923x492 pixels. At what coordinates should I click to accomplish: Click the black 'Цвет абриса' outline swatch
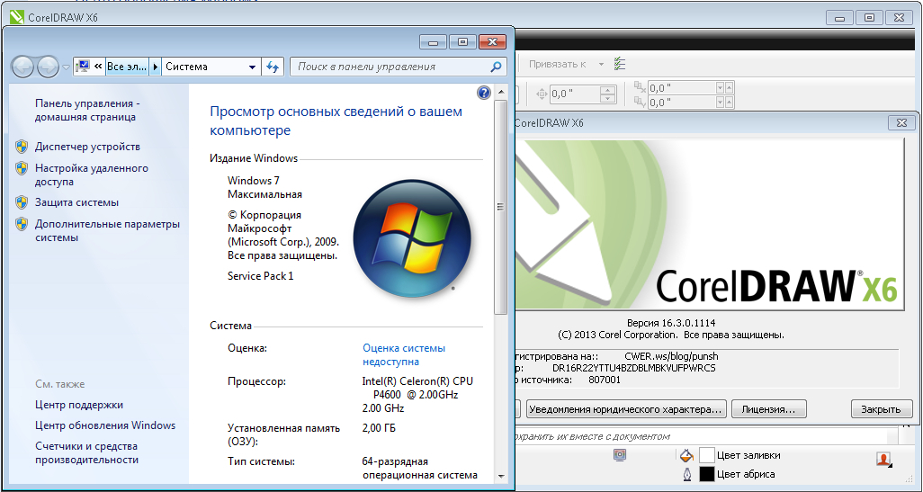click(707, 474)
